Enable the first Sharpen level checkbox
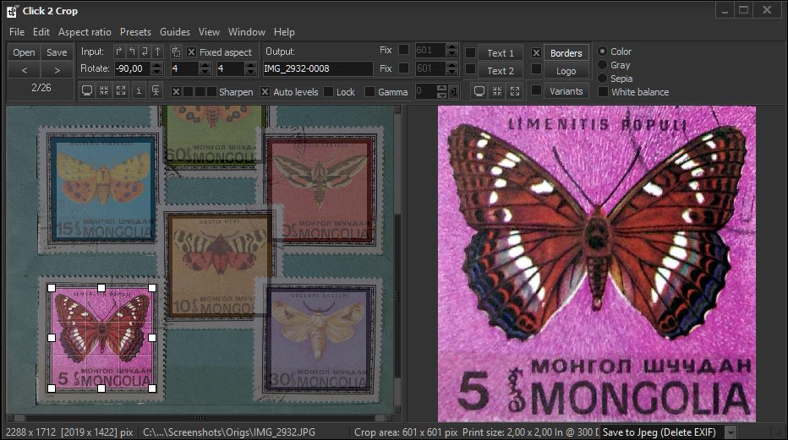 [176, 92]
